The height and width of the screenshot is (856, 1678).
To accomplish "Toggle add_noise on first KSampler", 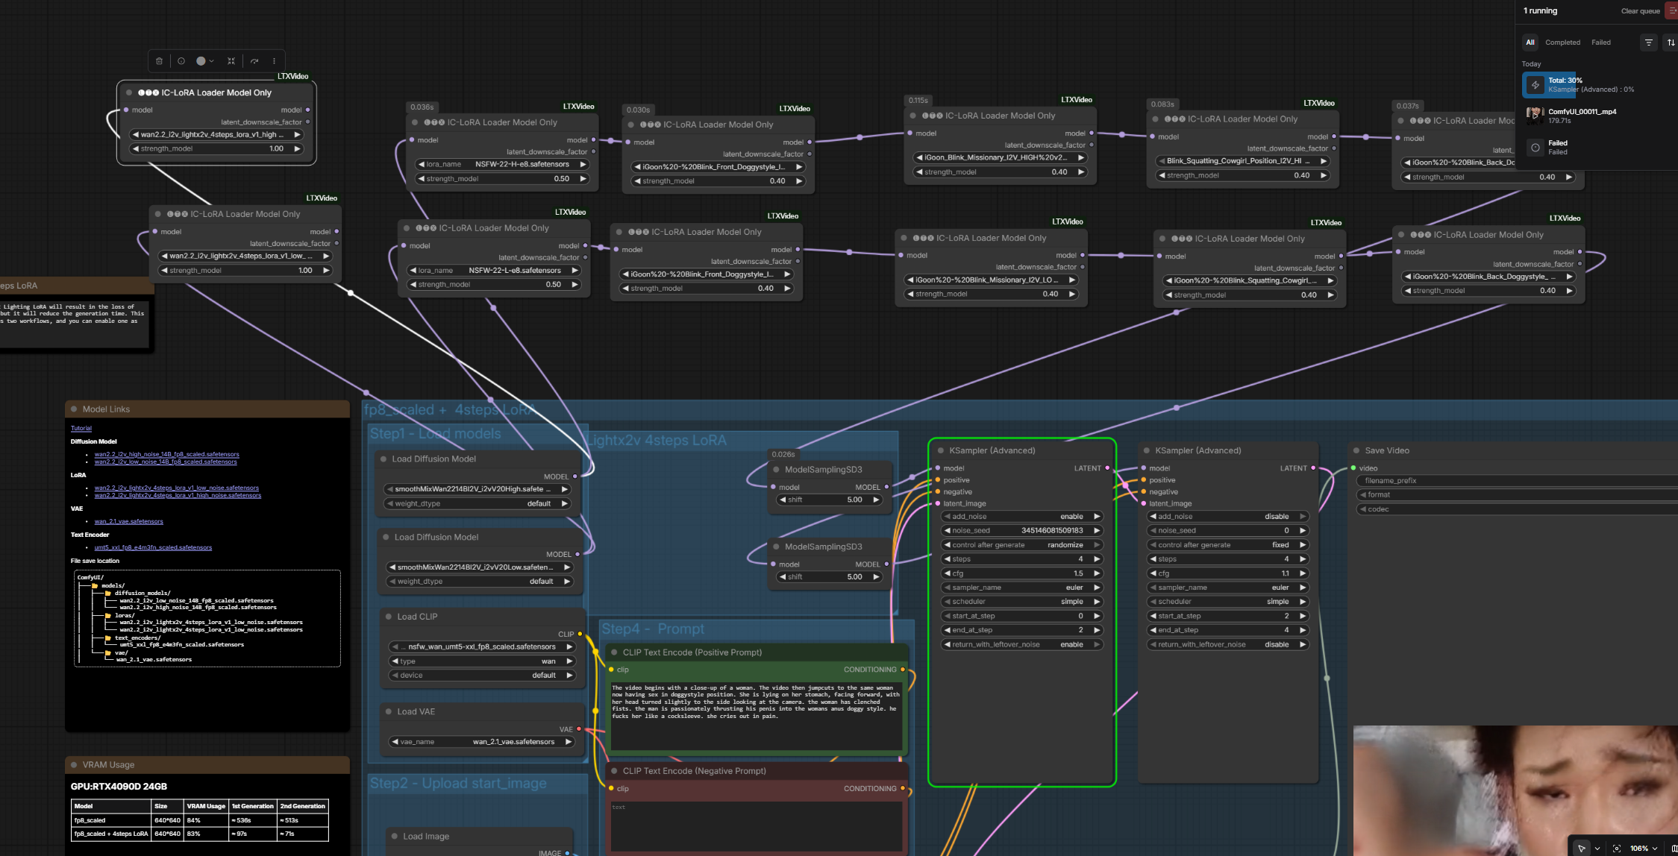I will click(x=1021, y=517).
